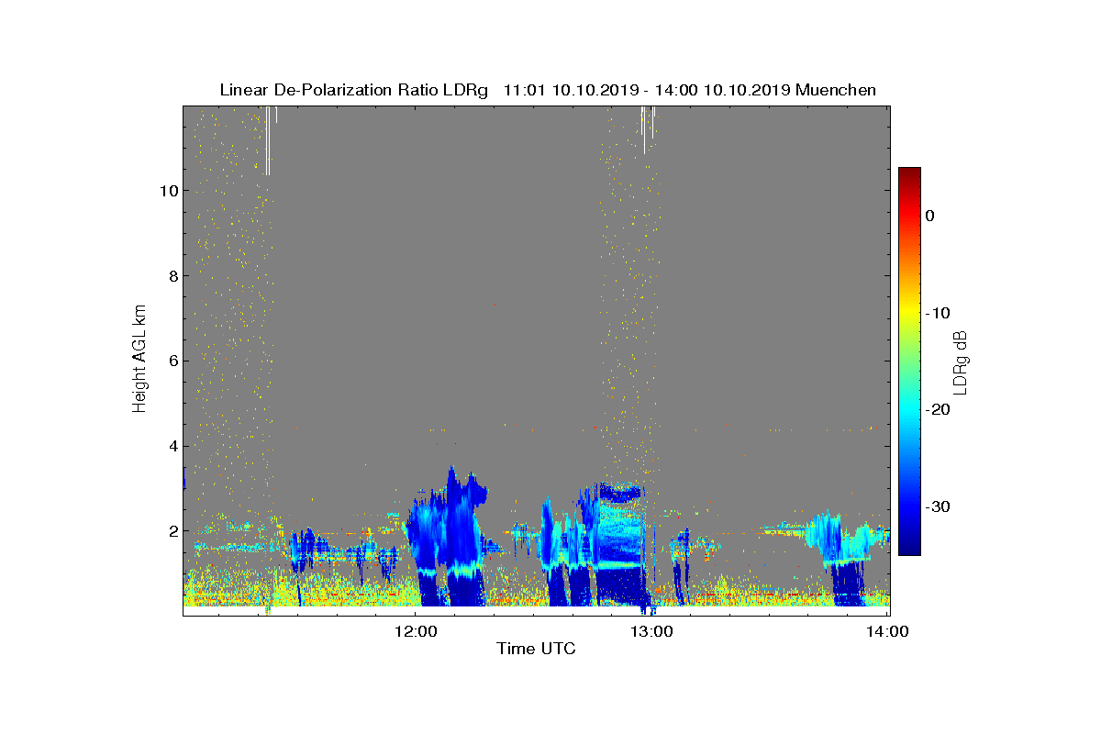The image size is (1101, 734).
Task: Click the dark blue bottom of colorbar
Action: [x=909, y=550]
